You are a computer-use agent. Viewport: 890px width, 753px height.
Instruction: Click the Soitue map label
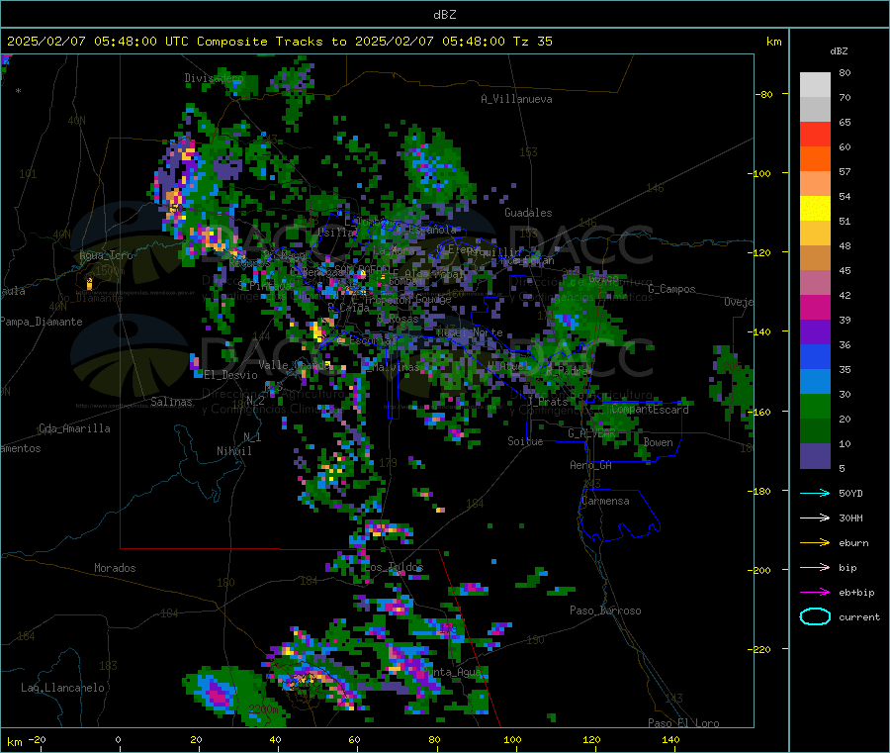tap(525, 441)
